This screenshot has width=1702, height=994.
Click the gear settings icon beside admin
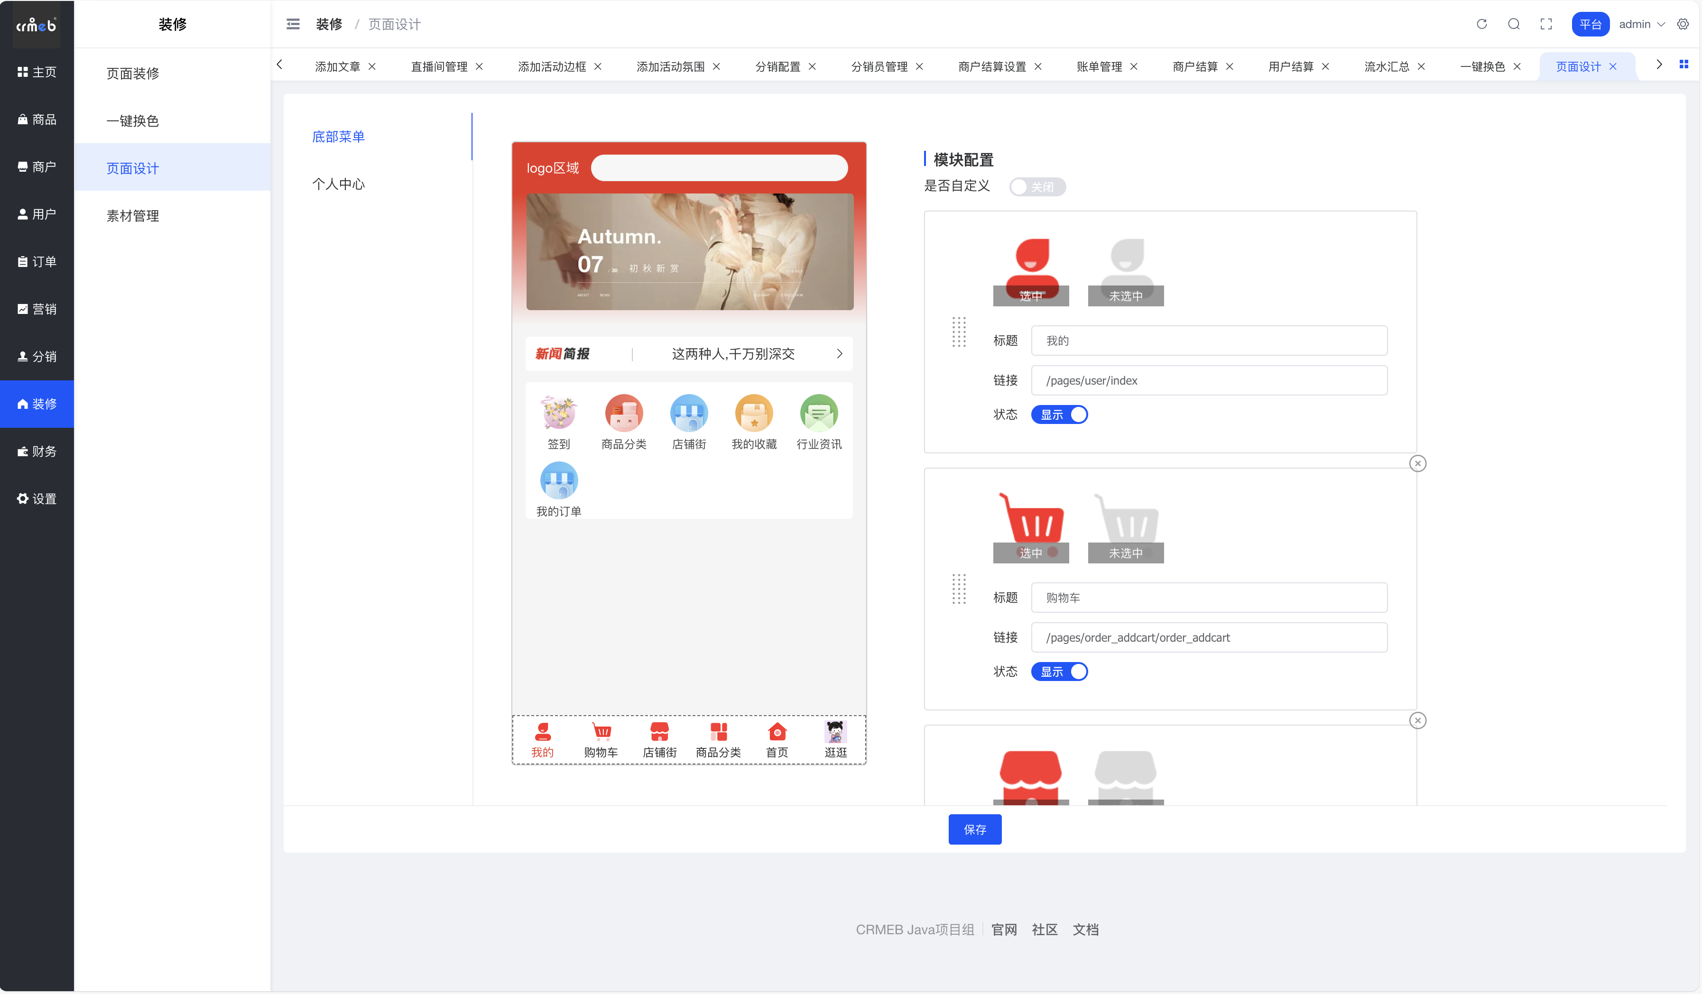coord(1683,24)
